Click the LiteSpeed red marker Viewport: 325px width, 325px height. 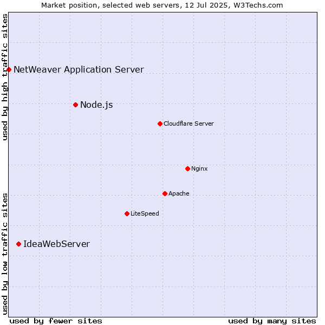click(127, 214)
